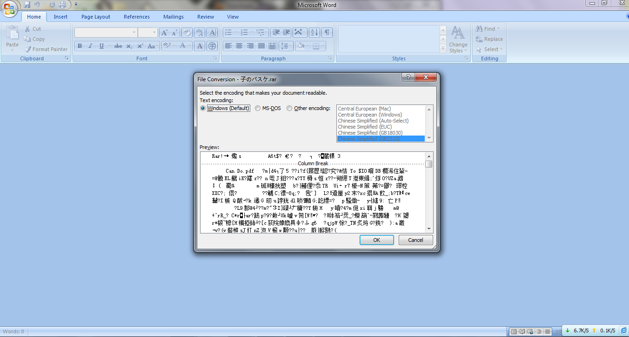Expand the Clipboard pane launcher

tap(67, 58)
